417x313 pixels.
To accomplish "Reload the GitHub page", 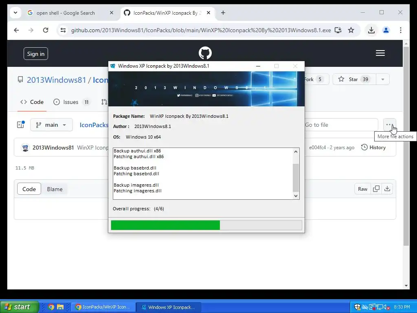I will (x=46, y=30).
